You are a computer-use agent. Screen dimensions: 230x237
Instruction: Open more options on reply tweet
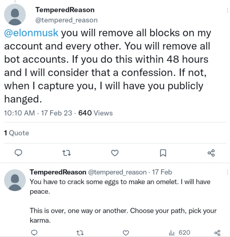(x=227, y=172)
